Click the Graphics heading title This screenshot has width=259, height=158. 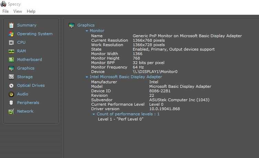coord(86,25)
